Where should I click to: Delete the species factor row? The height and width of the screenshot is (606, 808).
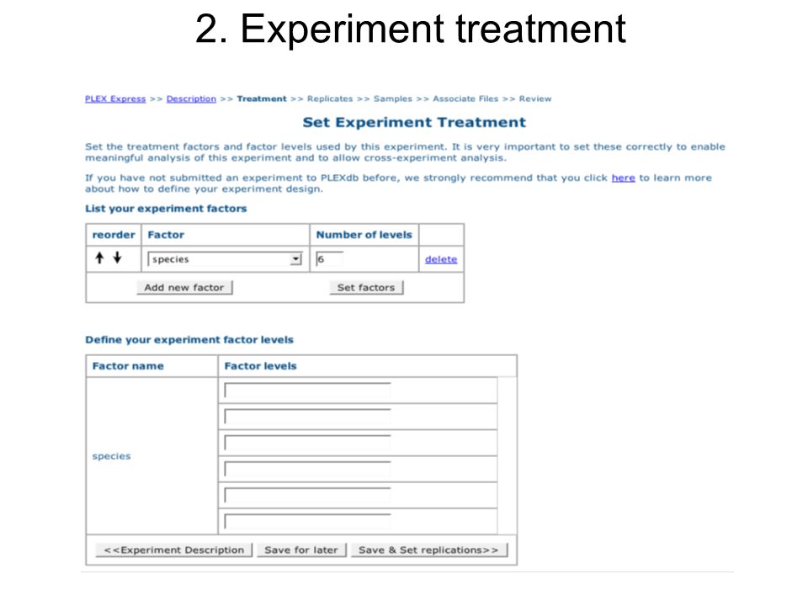tap(441, 259)
